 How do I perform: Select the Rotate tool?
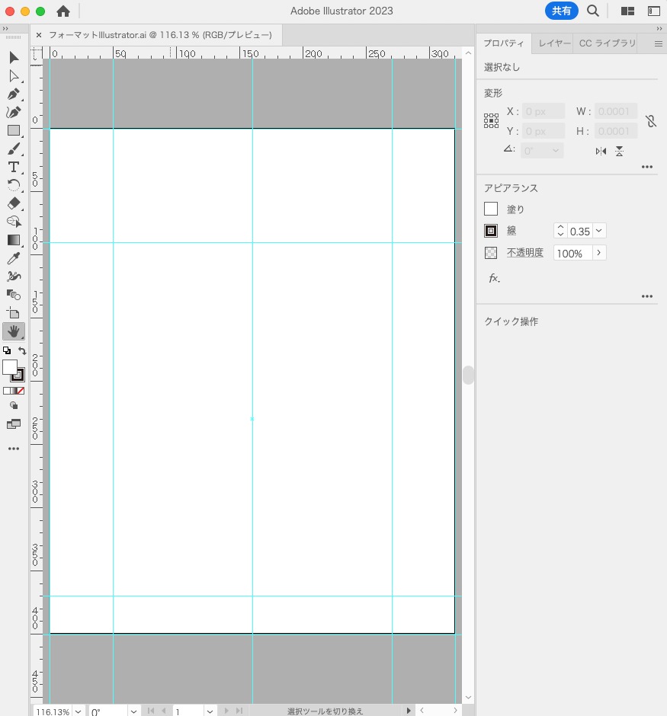pyautogui.click(x=14, y=185)
